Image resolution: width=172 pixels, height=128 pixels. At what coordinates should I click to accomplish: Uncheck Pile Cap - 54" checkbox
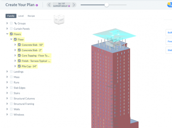coord(19,66)
